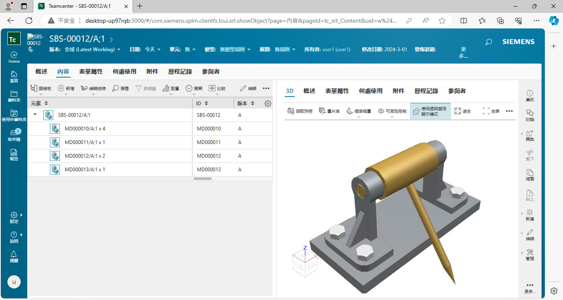Click 比較 compare tool

[x=217, y=88]
